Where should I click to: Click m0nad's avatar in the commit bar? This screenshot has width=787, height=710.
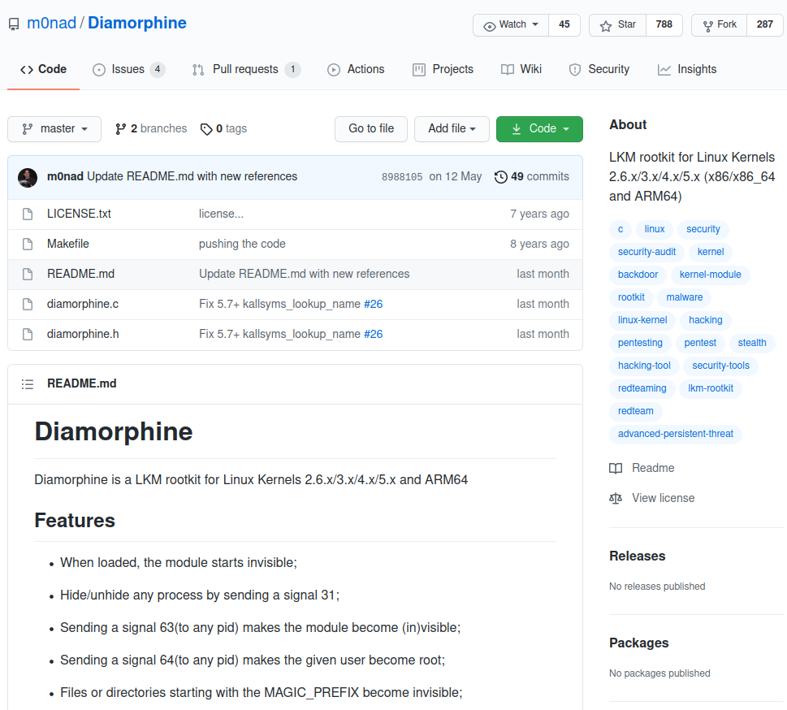point(28,178)
